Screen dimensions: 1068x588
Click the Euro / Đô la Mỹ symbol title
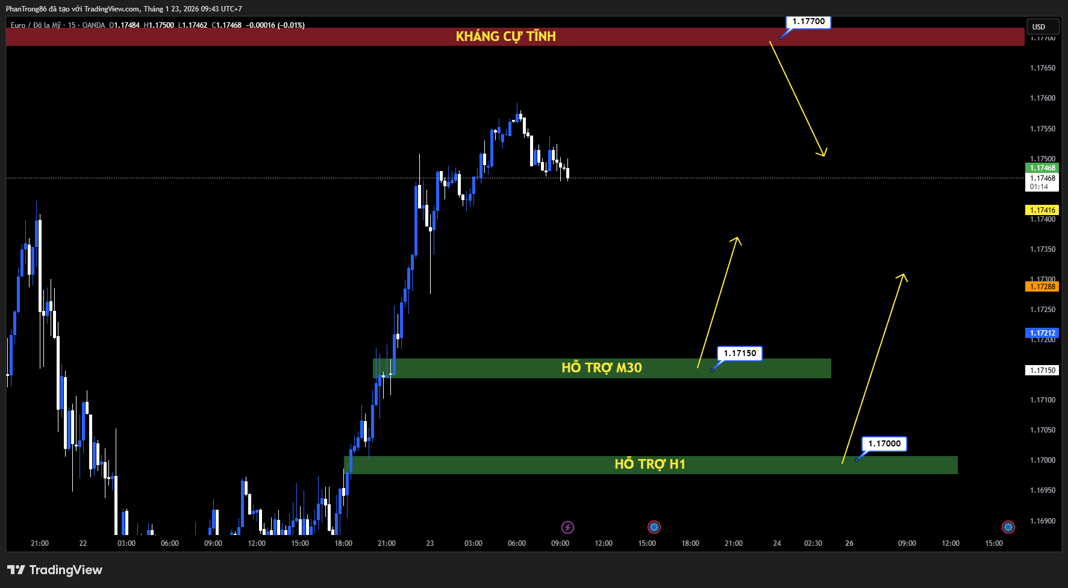36,25
